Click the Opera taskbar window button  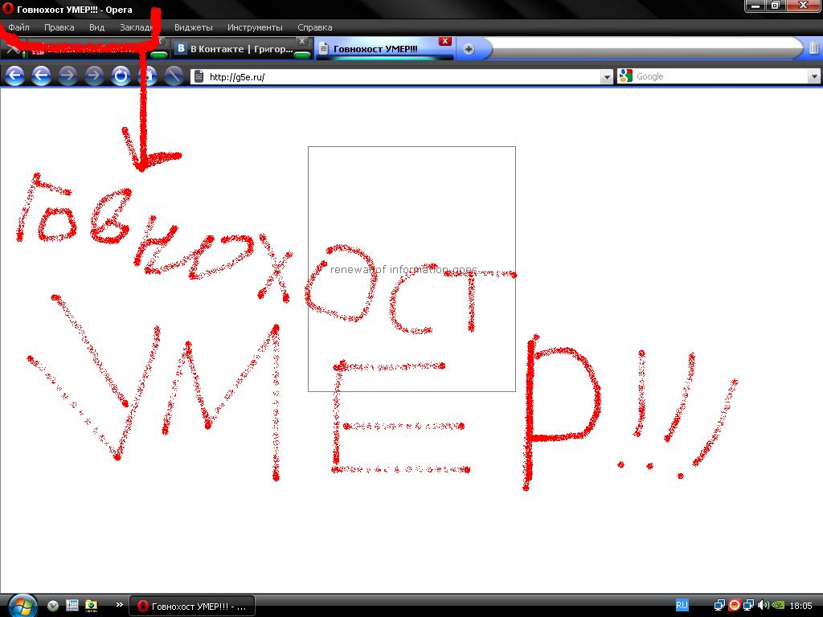(193, 606)
